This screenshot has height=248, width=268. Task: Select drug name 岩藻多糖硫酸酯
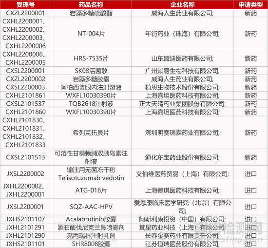click(91, 13)
